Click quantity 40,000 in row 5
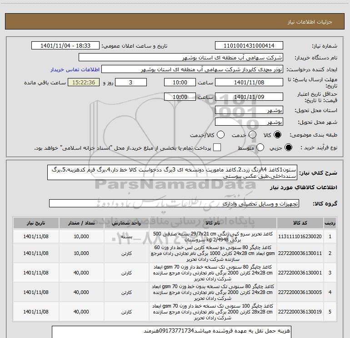The height and width of the screenshot is (338, 350). coord(81,312)
